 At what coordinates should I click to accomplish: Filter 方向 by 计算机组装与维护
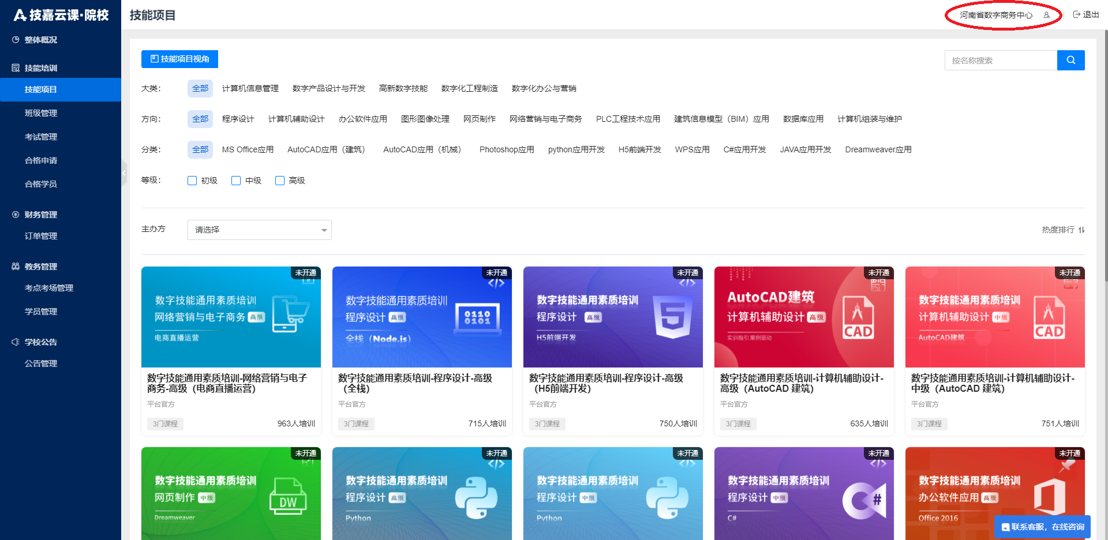870,119
